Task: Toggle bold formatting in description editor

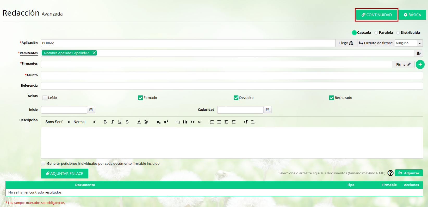Action: (x=105, y=122)
